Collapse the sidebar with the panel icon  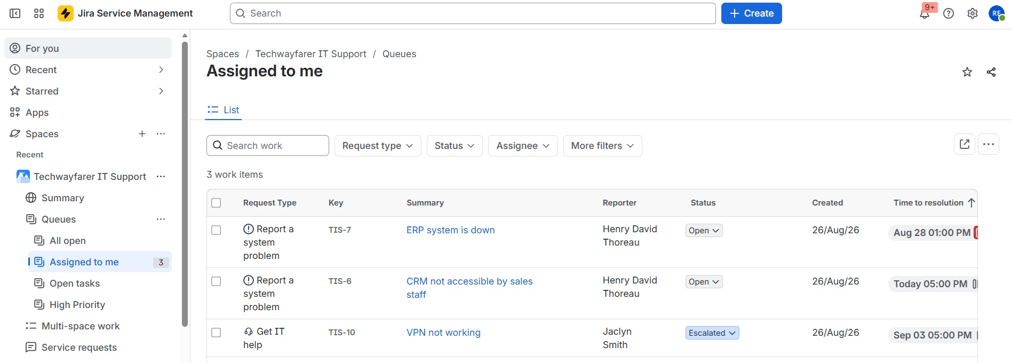pos(15,13)
